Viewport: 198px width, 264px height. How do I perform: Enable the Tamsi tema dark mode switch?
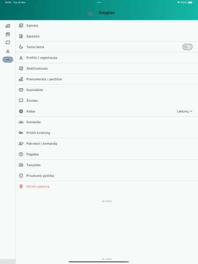click(x=187, y=47)
